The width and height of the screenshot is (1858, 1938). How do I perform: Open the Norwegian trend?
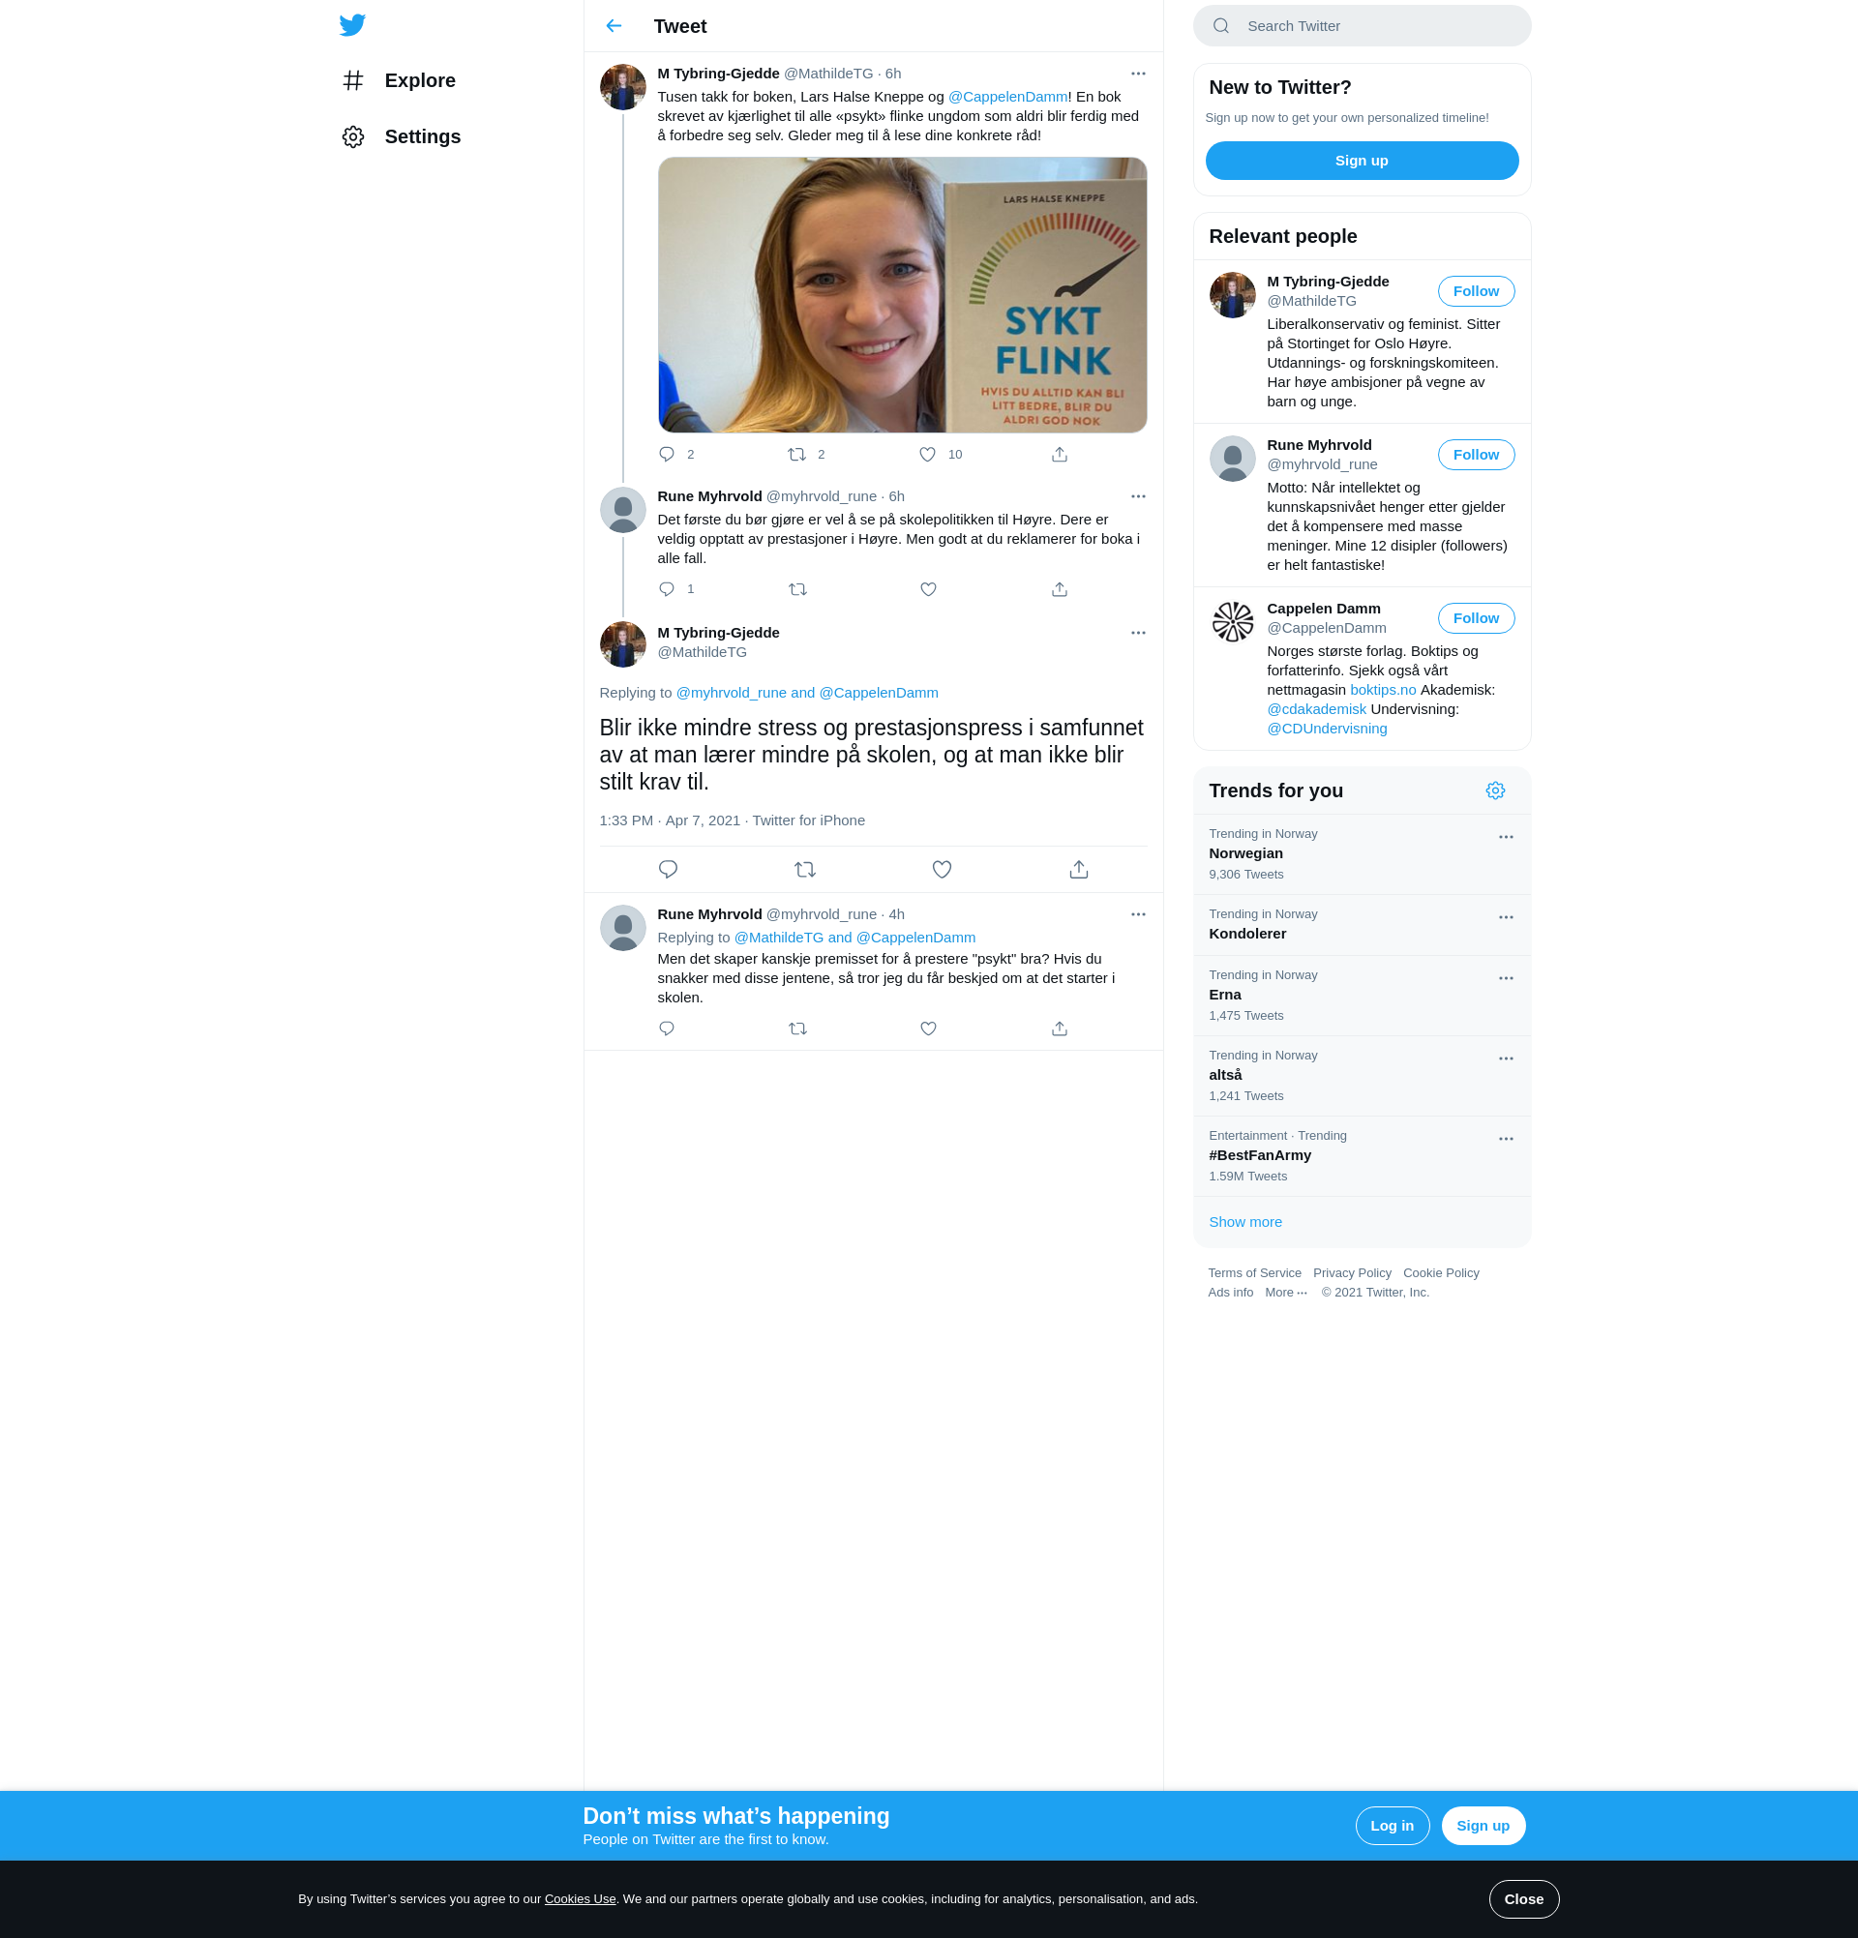(1362, 854)
